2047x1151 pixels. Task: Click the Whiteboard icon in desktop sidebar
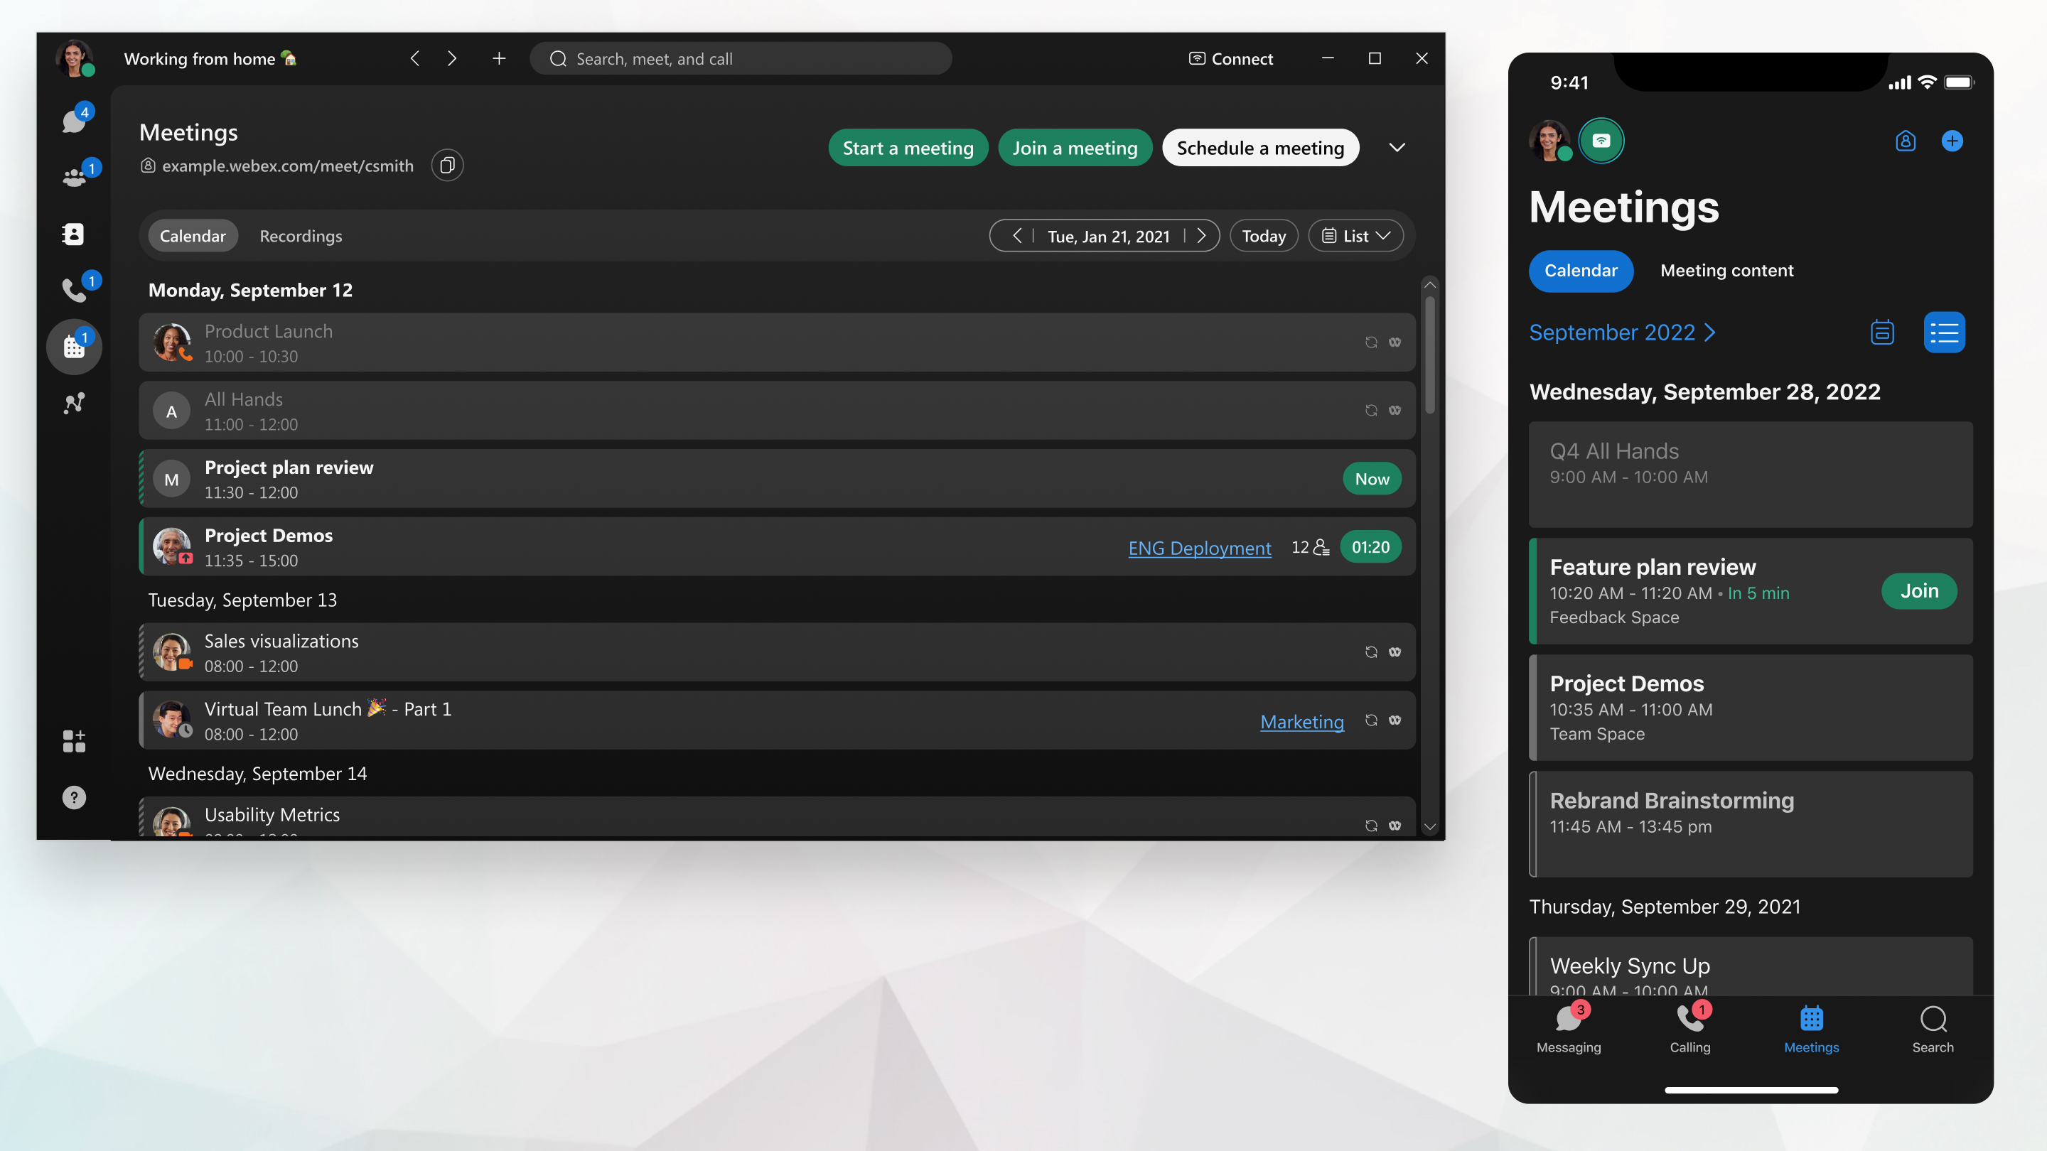click(x=73, y=404)
